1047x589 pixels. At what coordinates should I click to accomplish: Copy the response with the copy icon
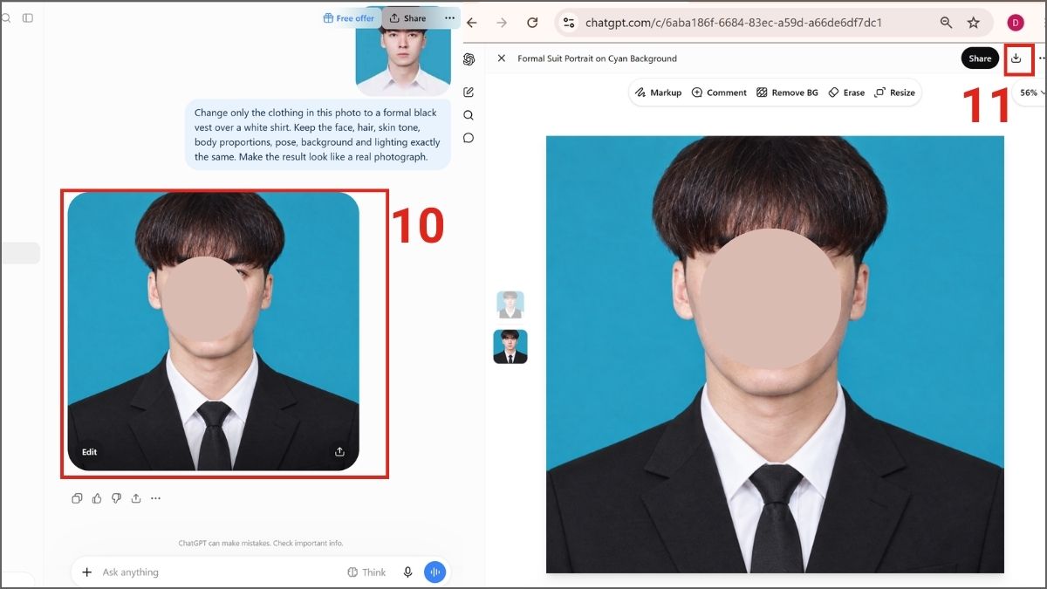(x=77, y=498)
